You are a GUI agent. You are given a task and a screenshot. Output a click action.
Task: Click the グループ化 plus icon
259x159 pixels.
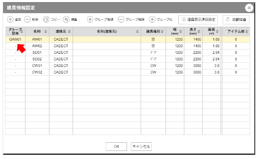click(x=152, y=19)
